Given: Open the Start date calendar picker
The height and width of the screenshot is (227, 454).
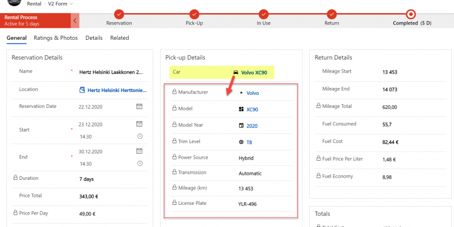Looking at the screenshot, I should [139, 124].
